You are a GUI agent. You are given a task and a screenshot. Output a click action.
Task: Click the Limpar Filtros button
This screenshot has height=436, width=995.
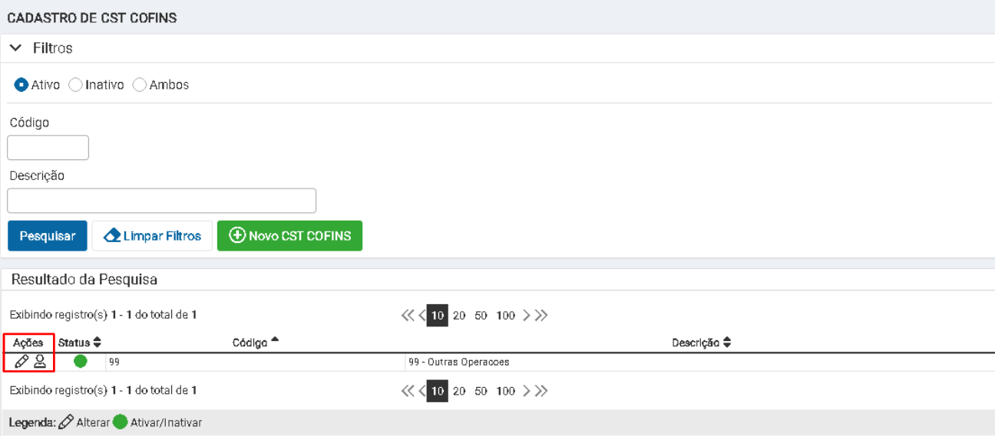click(152, 236)
